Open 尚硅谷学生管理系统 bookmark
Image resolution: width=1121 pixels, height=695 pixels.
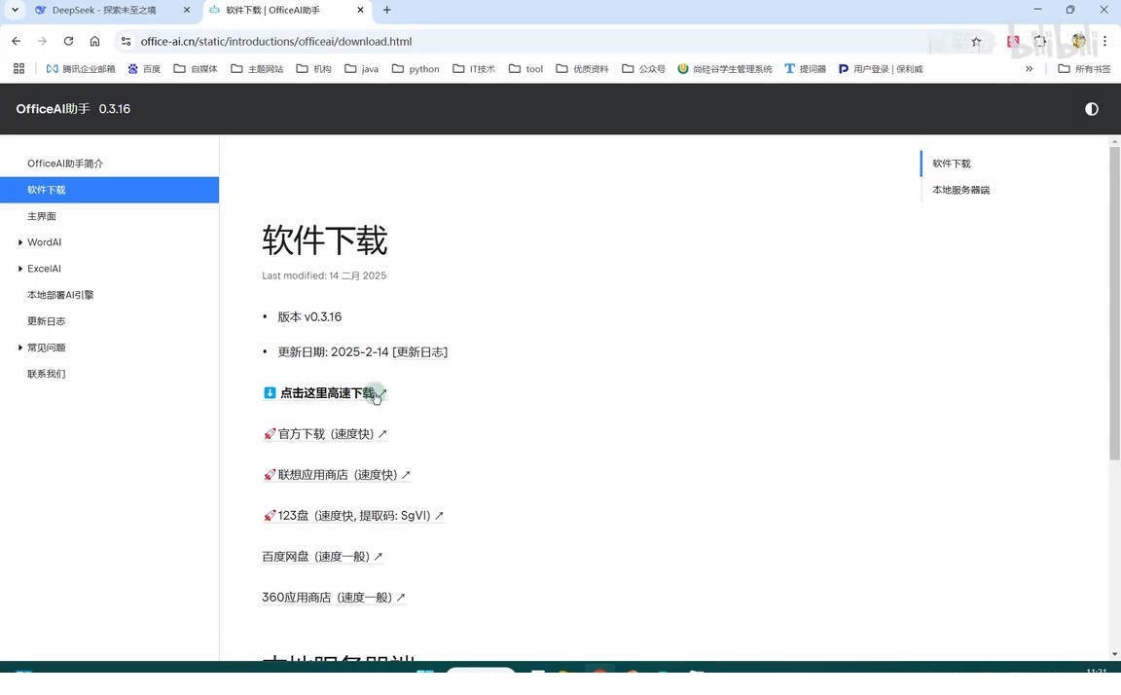[725, 69]
